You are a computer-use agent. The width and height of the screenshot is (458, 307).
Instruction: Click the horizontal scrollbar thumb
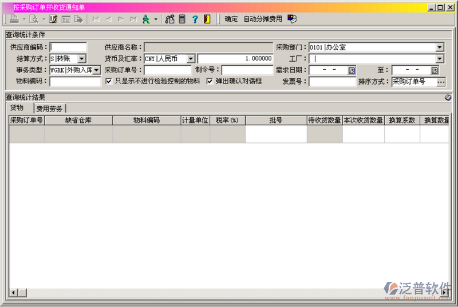pos(22,293)
